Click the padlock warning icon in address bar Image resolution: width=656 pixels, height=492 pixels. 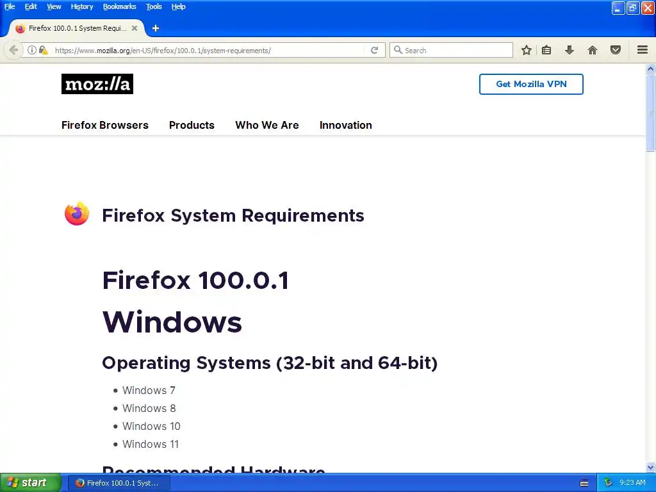43,50
